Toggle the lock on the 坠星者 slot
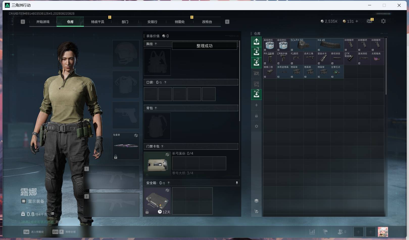 116,157
